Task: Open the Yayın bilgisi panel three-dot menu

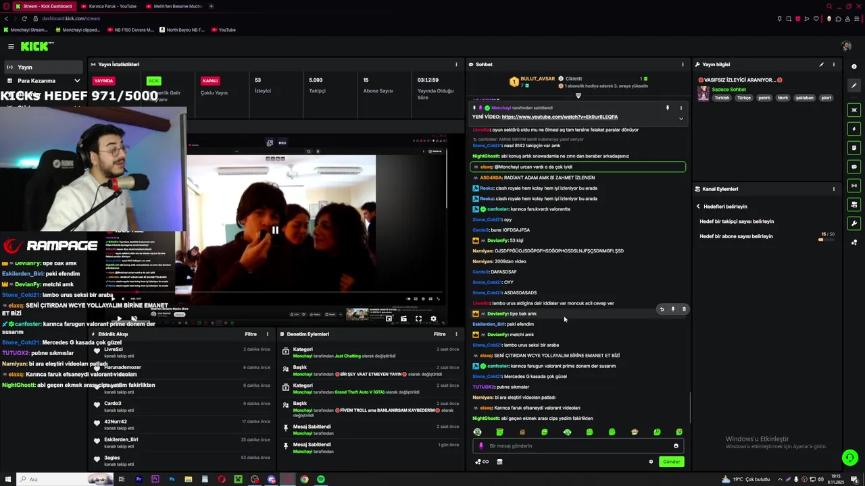Action: pyautogui.click(x=833, y=65)
